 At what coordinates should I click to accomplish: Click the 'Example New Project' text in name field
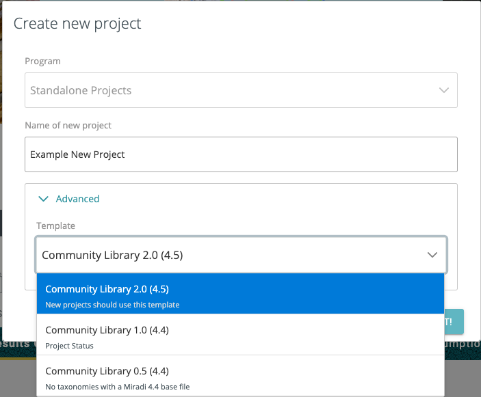coord(77,154)
